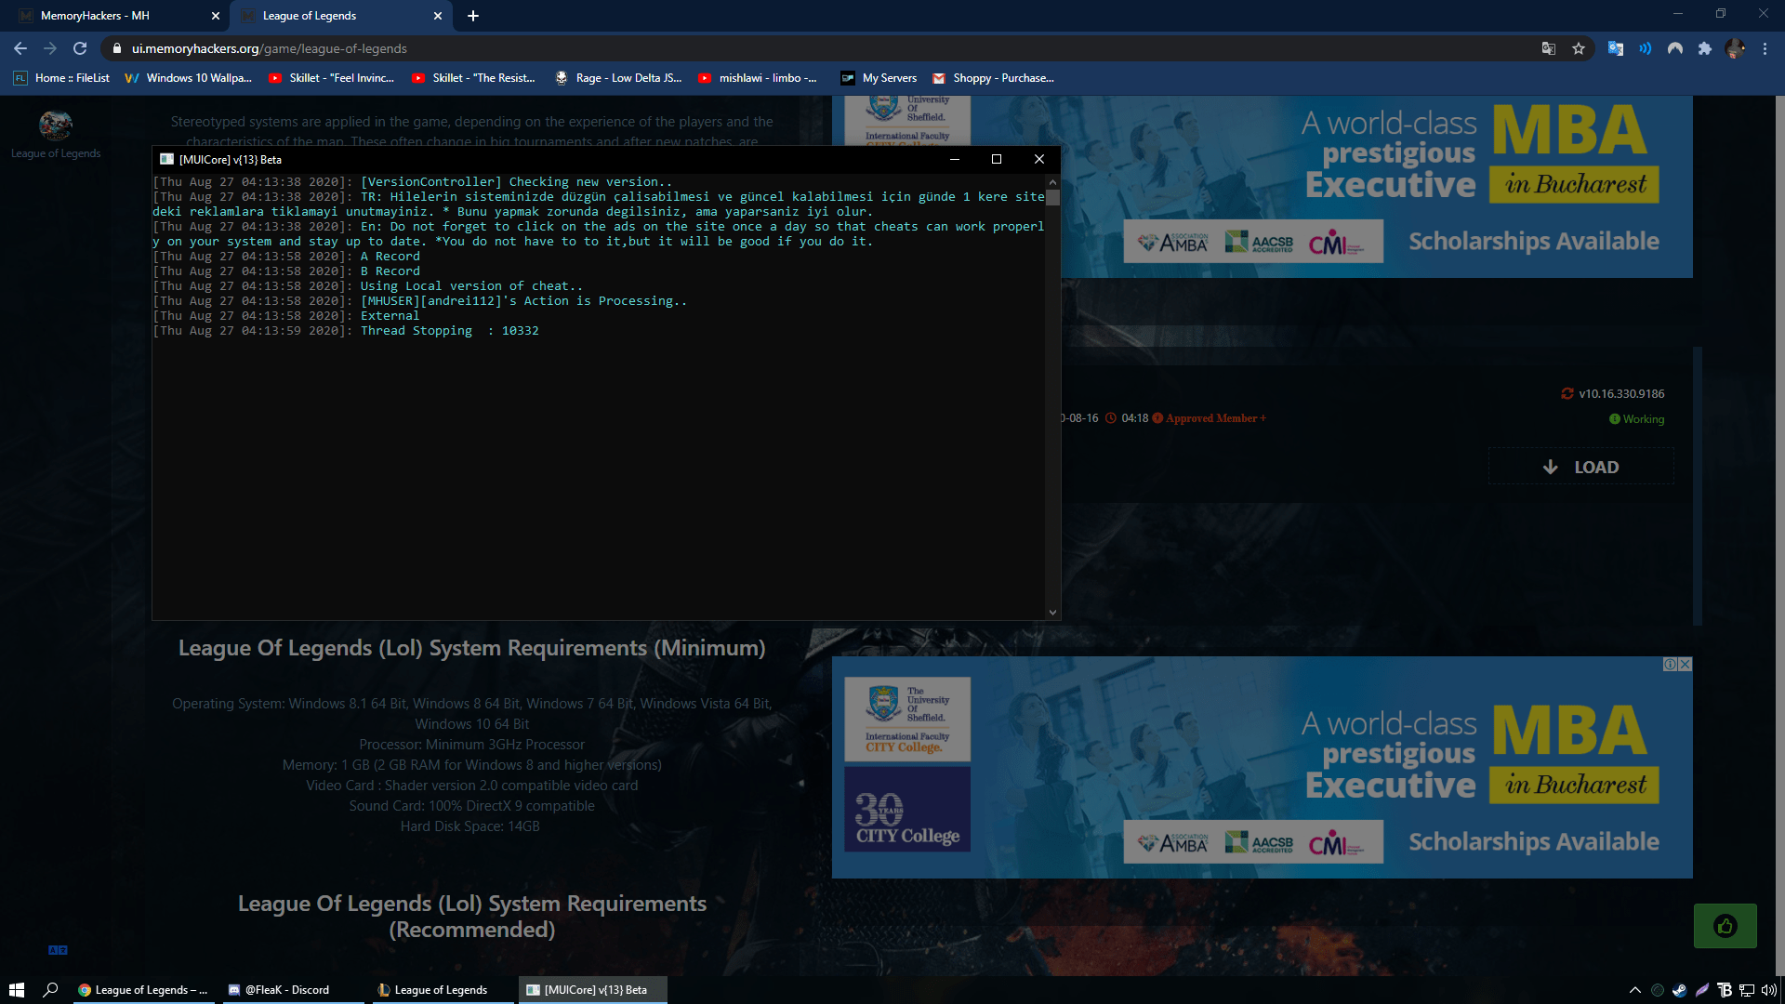Minimize the MUICore Beta console window
Viewport: 1785px width, 1004px height.
(x=954, y=159)
